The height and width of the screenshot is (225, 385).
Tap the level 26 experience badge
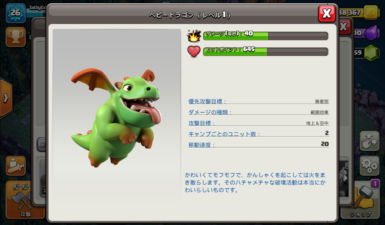[15, 13]
